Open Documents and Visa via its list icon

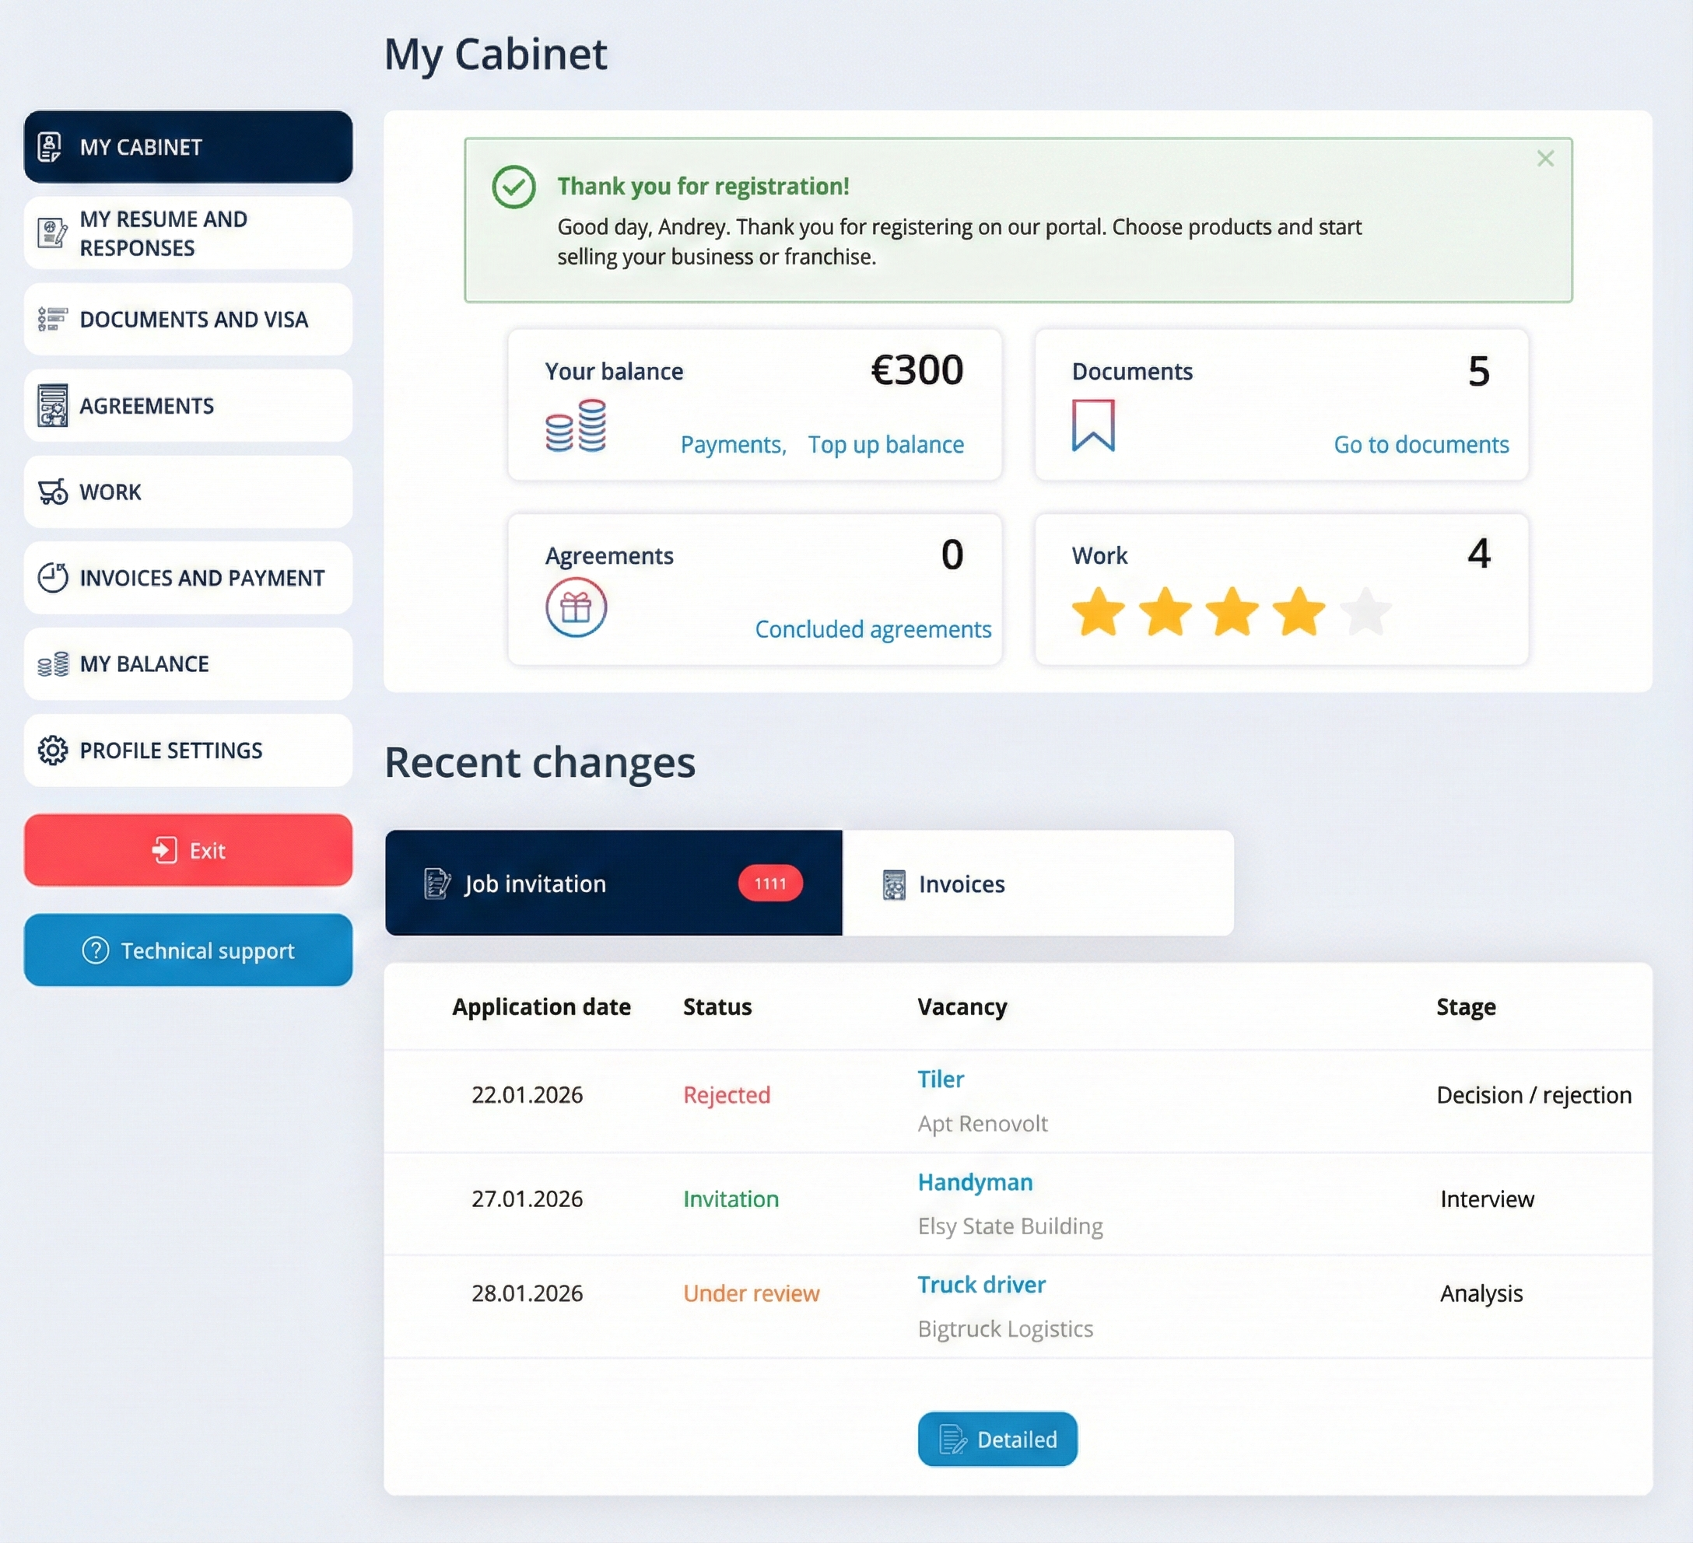51,319
